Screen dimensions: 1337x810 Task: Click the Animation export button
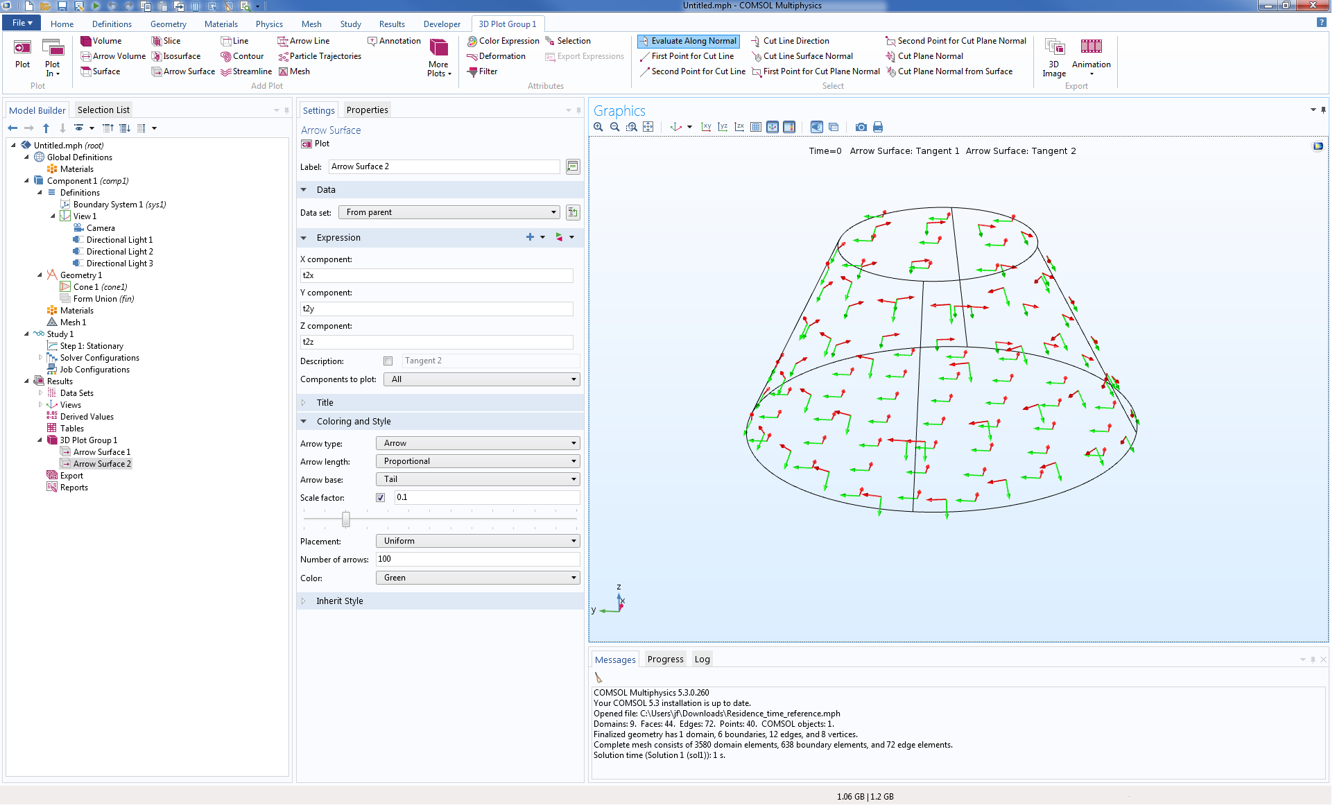tap(1091, 54)
